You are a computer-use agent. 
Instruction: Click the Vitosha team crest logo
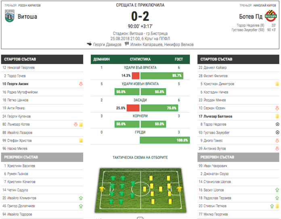9,17
